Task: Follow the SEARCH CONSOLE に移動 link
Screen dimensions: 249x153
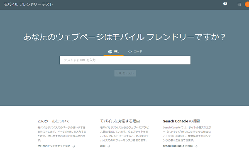Action: (x=178, y=146)
